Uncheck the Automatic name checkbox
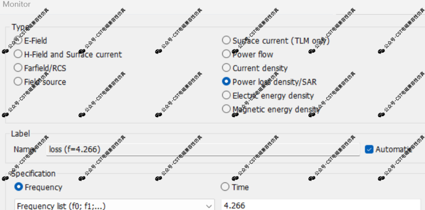 click(369, 149)
